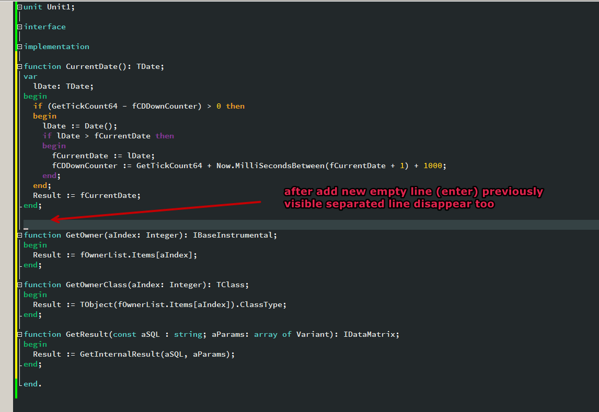599x412 pixels.
Task: Click the '1000' numeric literal
Action: tap(433, 166)
